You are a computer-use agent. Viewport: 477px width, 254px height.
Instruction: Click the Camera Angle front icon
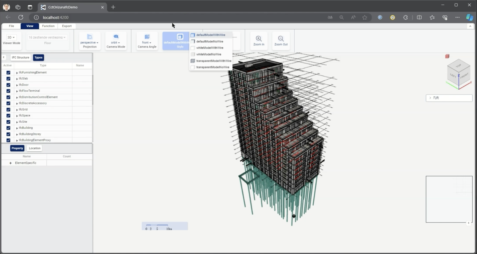pyautogui.click(x=147, y=37)
